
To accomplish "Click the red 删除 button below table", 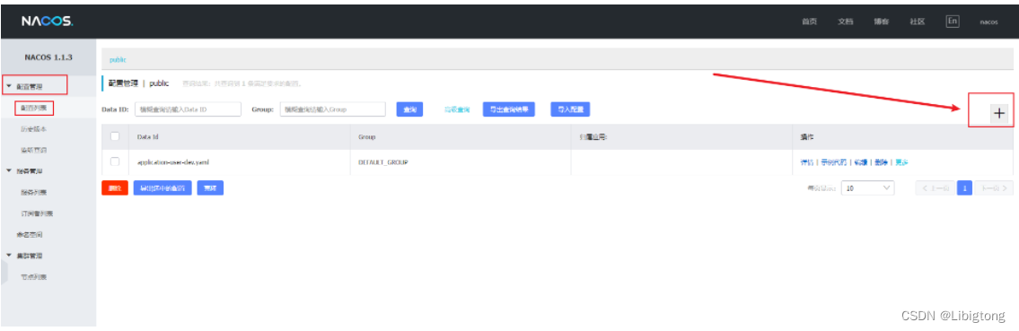I will 115,188.
